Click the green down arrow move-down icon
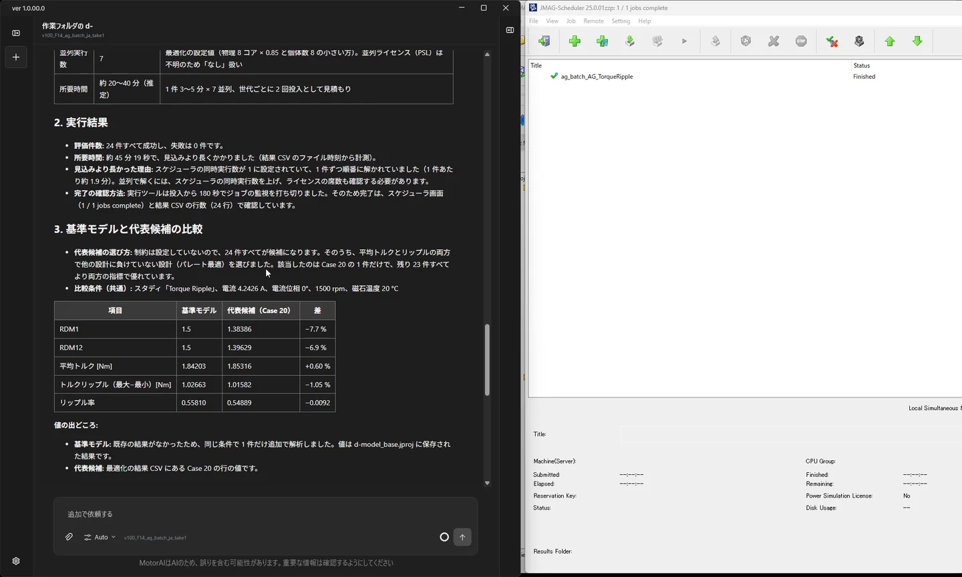 918,41
